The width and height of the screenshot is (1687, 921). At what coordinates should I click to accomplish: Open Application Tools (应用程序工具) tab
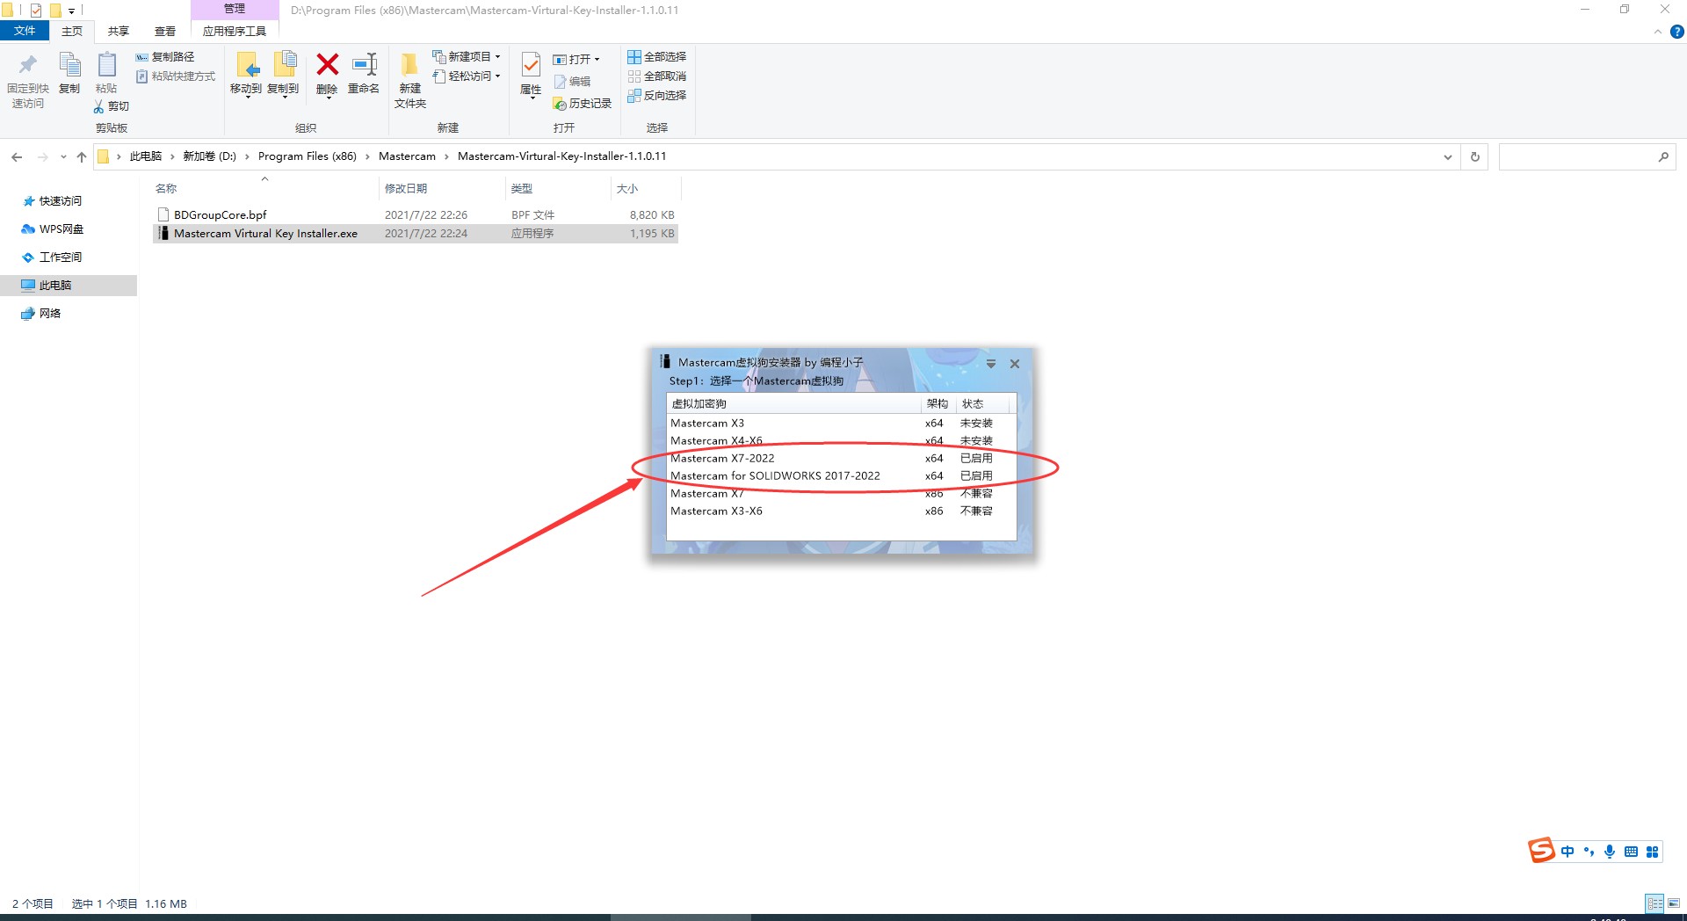click(235, 31)
